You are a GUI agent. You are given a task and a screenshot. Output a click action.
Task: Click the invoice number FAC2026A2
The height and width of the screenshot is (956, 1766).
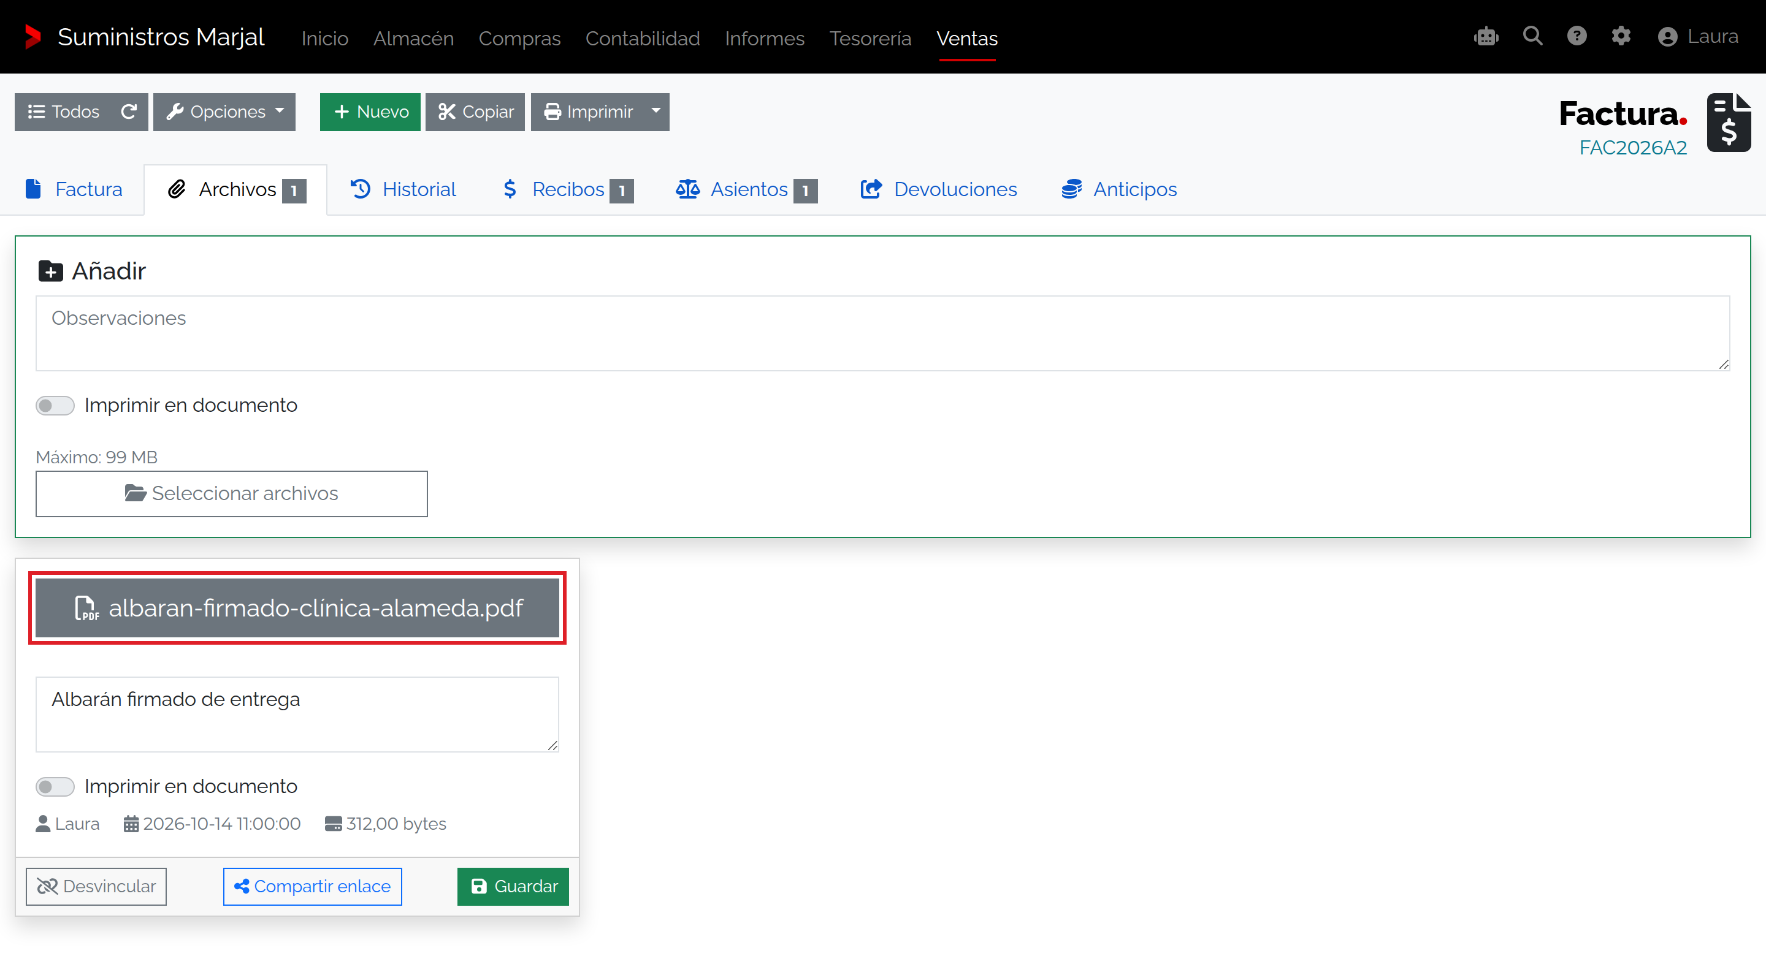point(1632,147)
